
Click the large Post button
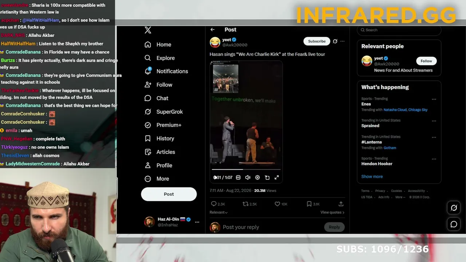(169, 194)
